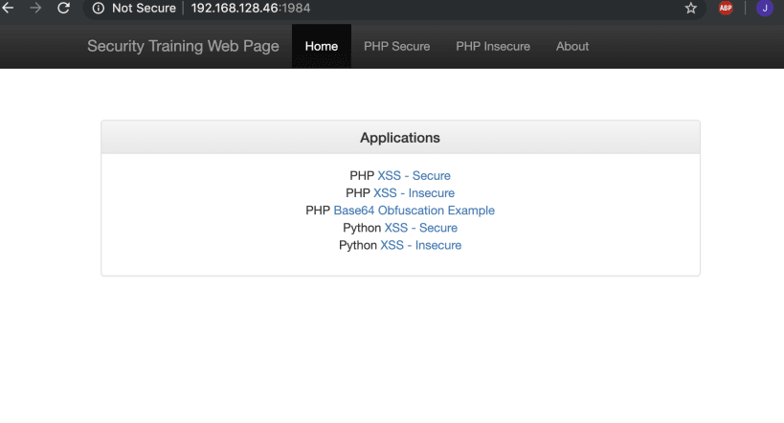Click the browser forward arrow
The height and width of the screenshot is (423, 784).
(36, 8)
